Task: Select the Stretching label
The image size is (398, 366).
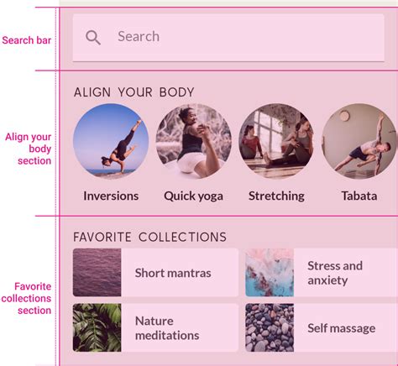Action: pos(276,196)
